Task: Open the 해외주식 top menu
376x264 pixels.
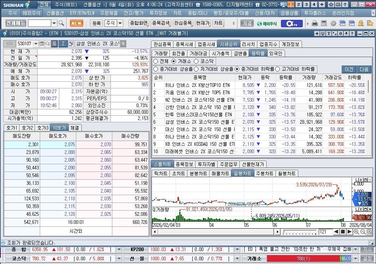Action: tap(31, 13)
